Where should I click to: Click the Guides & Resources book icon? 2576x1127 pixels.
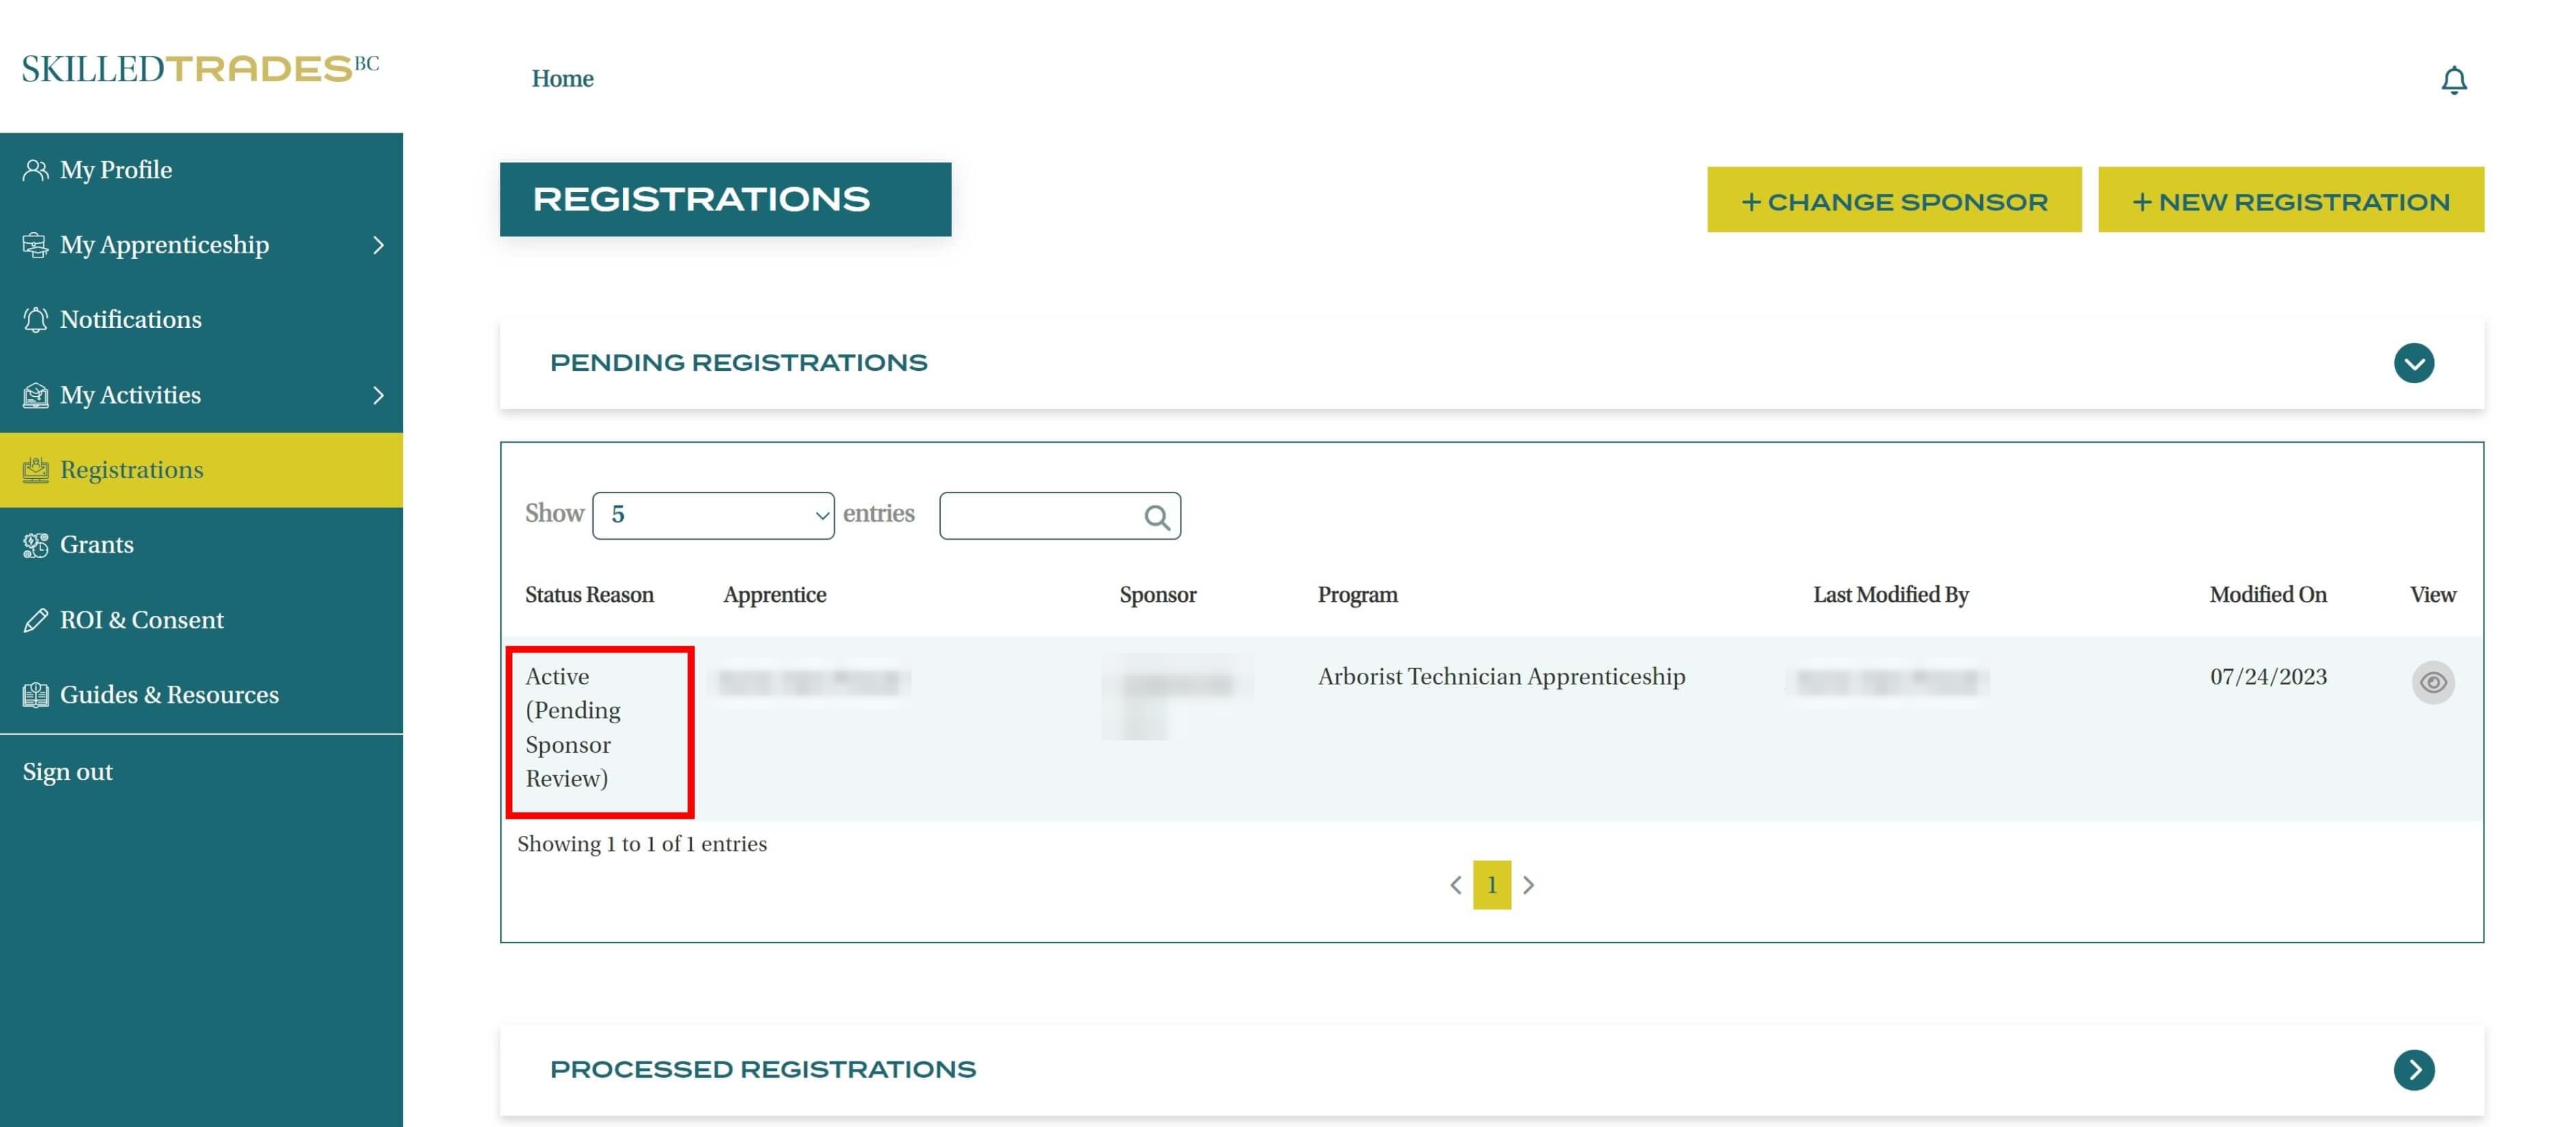coord(35,695)
